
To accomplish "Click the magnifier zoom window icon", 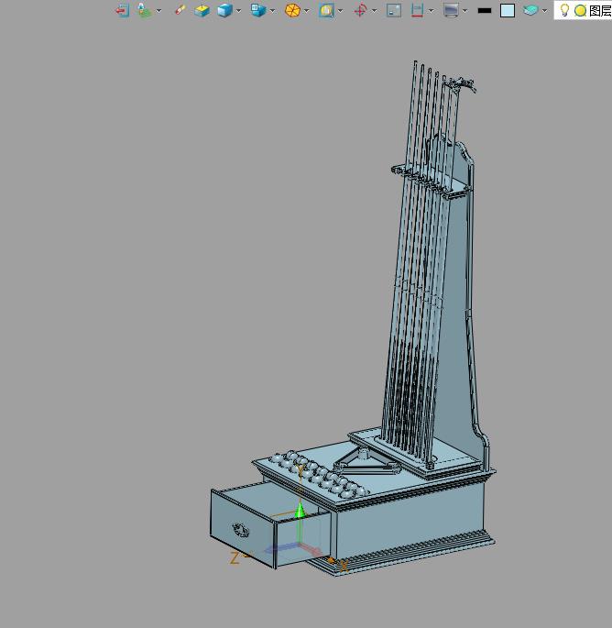I will [326, 10].
